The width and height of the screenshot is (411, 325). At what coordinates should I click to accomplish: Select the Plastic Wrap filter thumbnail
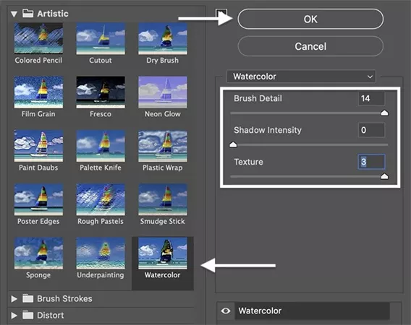pos(163,146)
